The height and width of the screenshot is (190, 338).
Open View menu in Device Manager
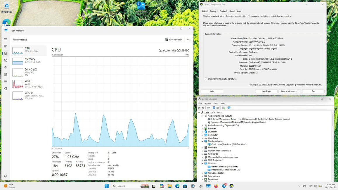click(x=216, y=103)
